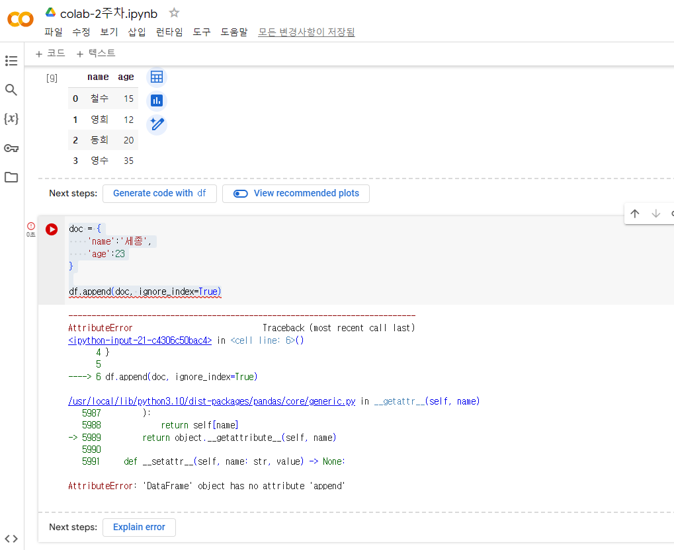674x550 pixels.
Task: Select the table cell 철수
Action: click(99, 98)
